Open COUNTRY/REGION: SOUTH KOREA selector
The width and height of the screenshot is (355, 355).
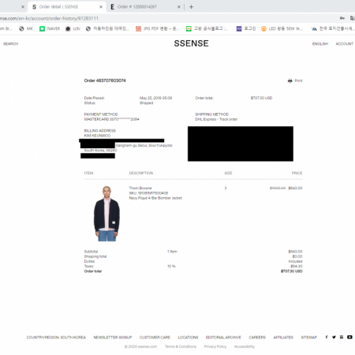(56, 338)
